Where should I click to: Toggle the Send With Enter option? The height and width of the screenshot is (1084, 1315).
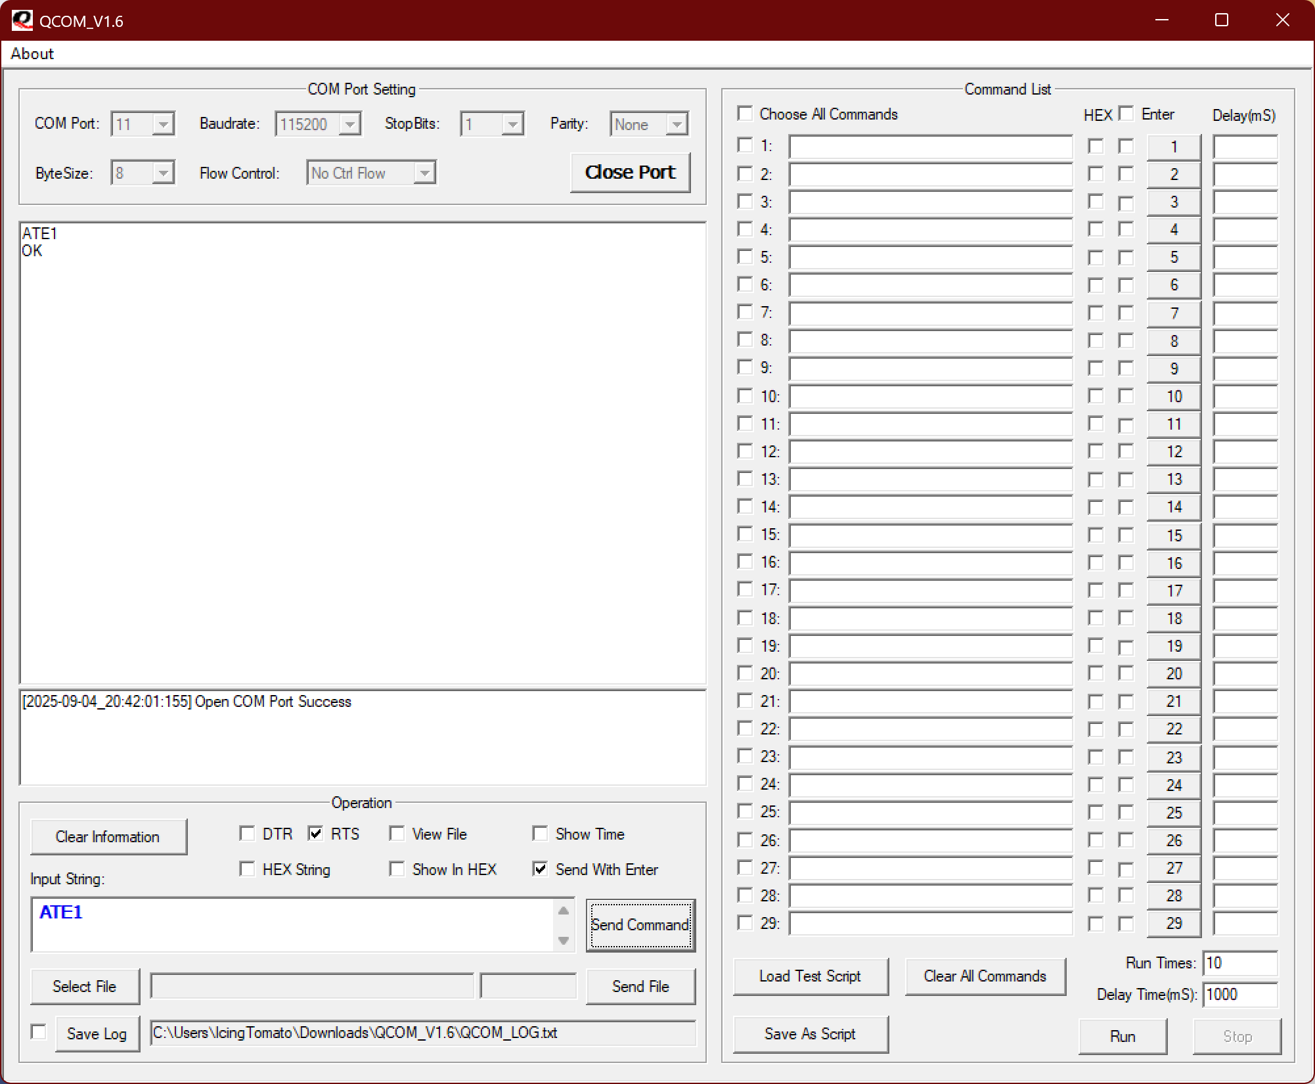coord(541,869)
